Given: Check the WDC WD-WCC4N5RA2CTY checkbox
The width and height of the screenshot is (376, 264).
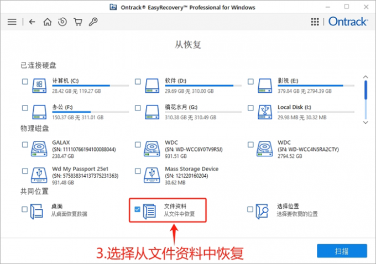Looking at the screenshot, I should coord(250,145).
